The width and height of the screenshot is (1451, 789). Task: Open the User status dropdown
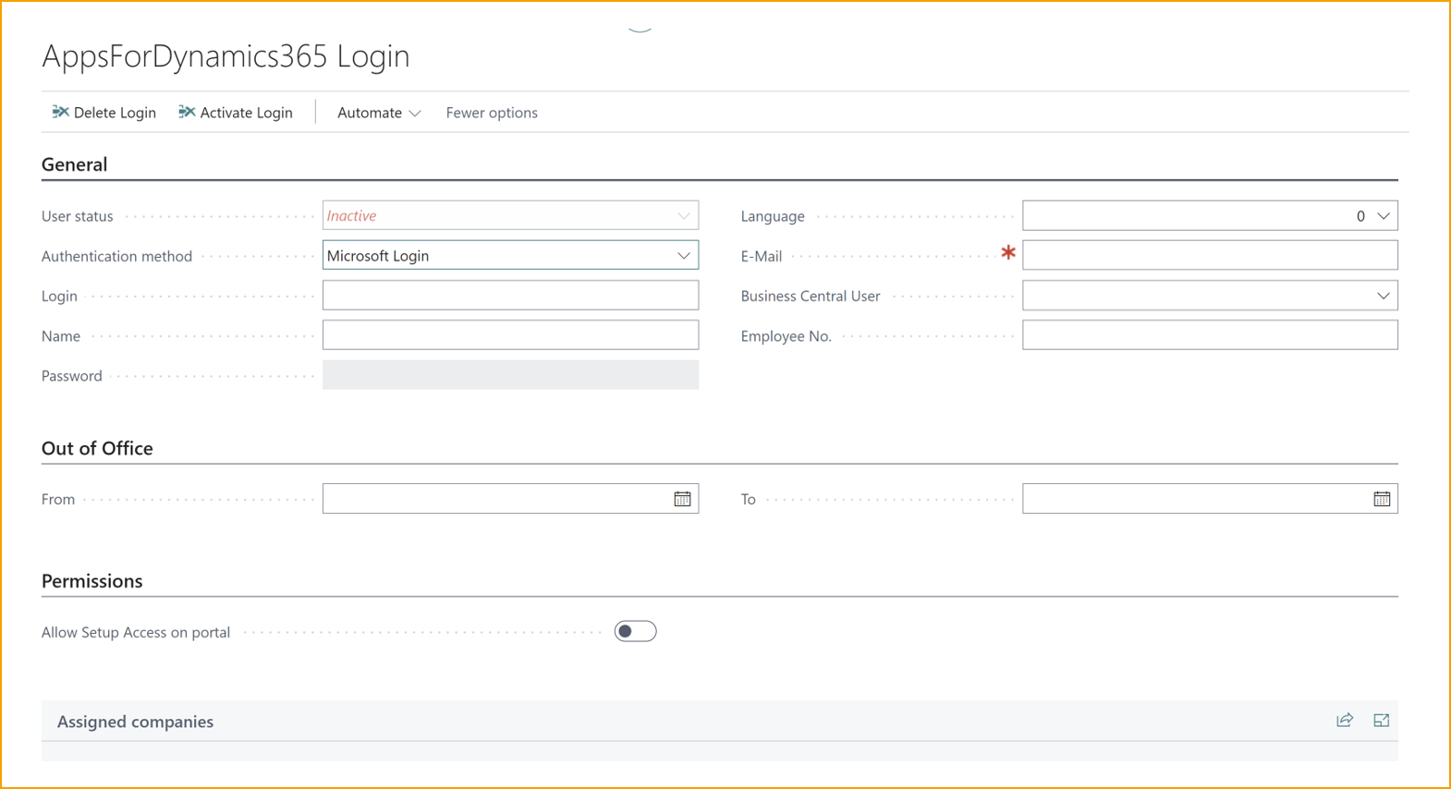tap(684, 216)
